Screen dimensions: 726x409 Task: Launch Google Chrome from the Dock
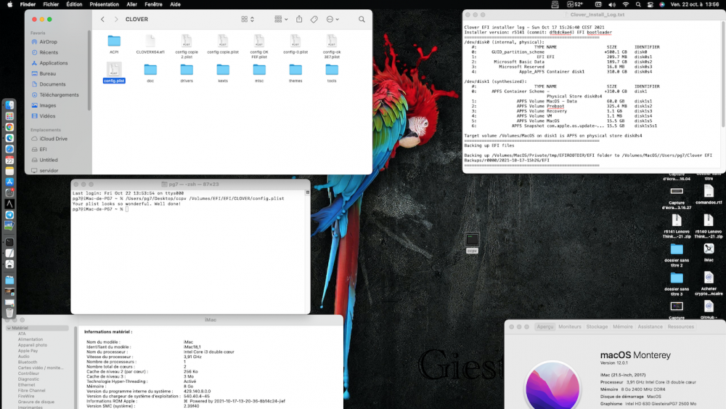tap(9, 127)
